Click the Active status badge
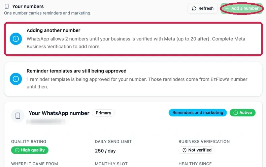Screen dimensions: 266x167 (x=242, y=113)
